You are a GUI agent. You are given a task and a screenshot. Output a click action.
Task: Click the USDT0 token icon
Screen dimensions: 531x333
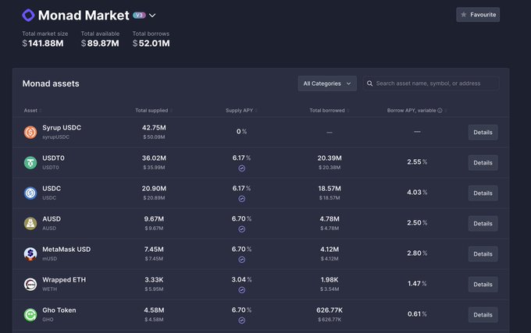(x=30, y=163)
